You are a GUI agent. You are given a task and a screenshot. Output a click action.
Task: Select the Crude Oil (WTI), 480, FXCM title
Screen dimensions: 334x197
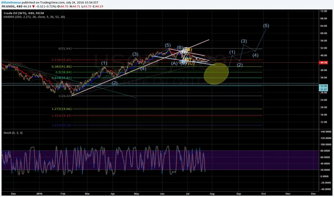click(x=24, y=13)
